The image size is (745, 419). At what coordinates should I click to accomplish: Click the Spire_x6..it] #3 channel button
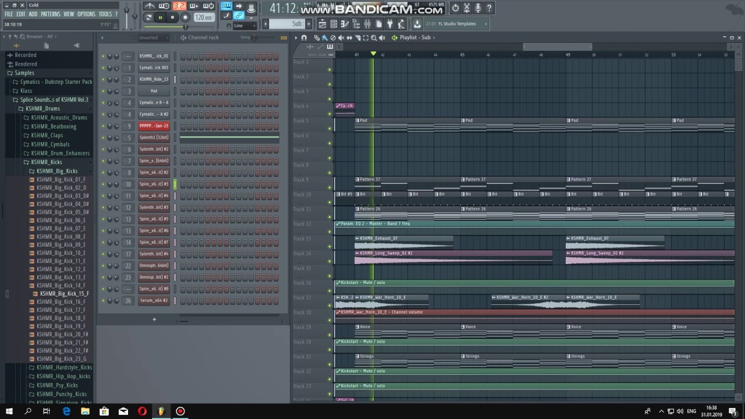coord(154,184)
